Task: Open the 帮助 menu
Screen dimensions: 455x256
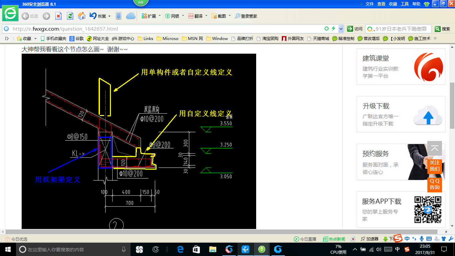Action: click(x=416, y=4)
